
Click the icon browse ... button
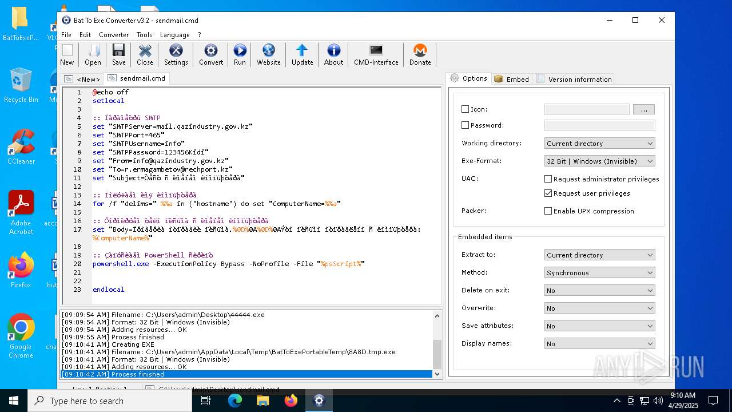coord(644,109)
